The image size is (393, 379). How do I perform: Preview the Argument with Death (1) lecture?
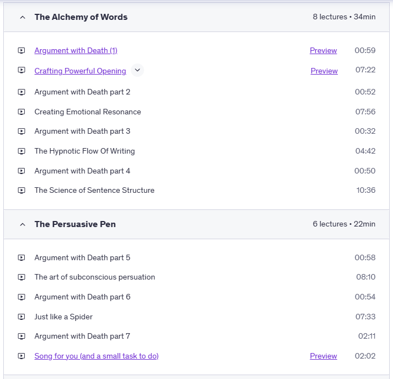(x=323, y=50)
